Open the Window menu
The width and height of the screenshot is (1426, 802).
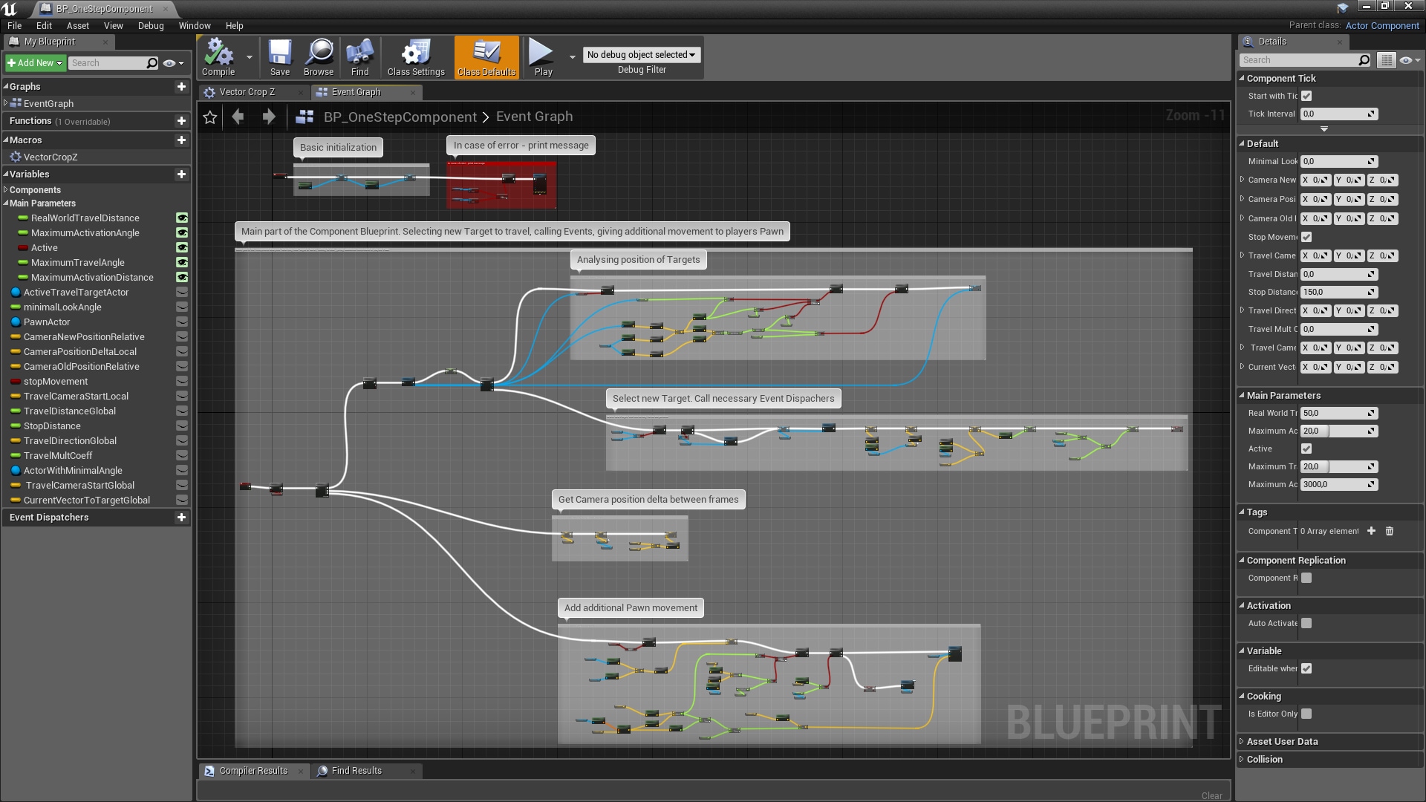pos(195,25)
